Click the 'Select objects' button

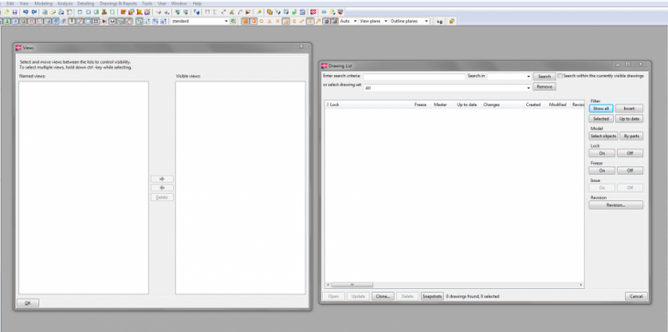coord(603,136)
